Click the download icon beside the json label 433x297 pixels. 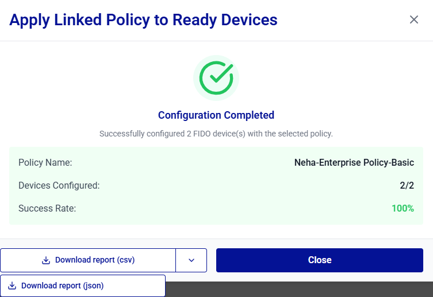pyautogui.click(x=12, y=286)
